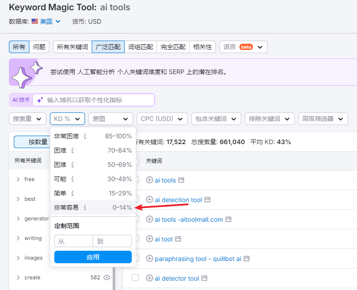Tick checkbox for 'ai detector tool' row
This screenshot has height=290, width=357.
[135, 278]
